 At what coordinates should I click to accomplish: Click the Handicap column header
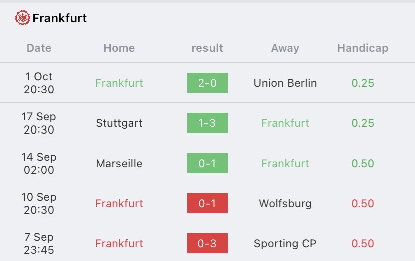pos(363,48)
